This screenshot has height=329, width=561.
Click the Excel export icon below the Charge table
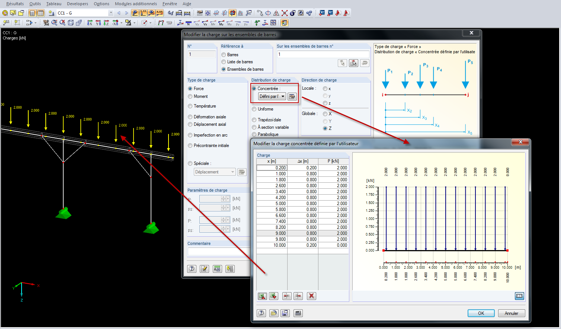(x=262, y=296)
